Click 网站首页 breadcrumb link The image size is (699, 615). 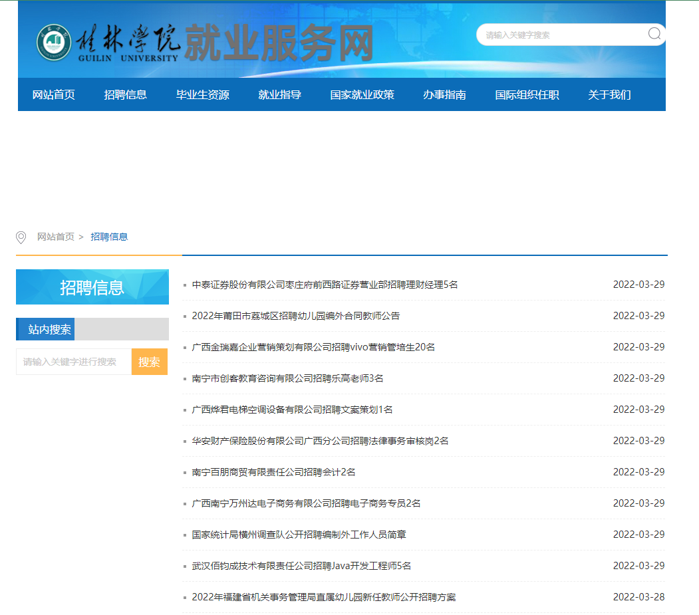tap(56, 237)
